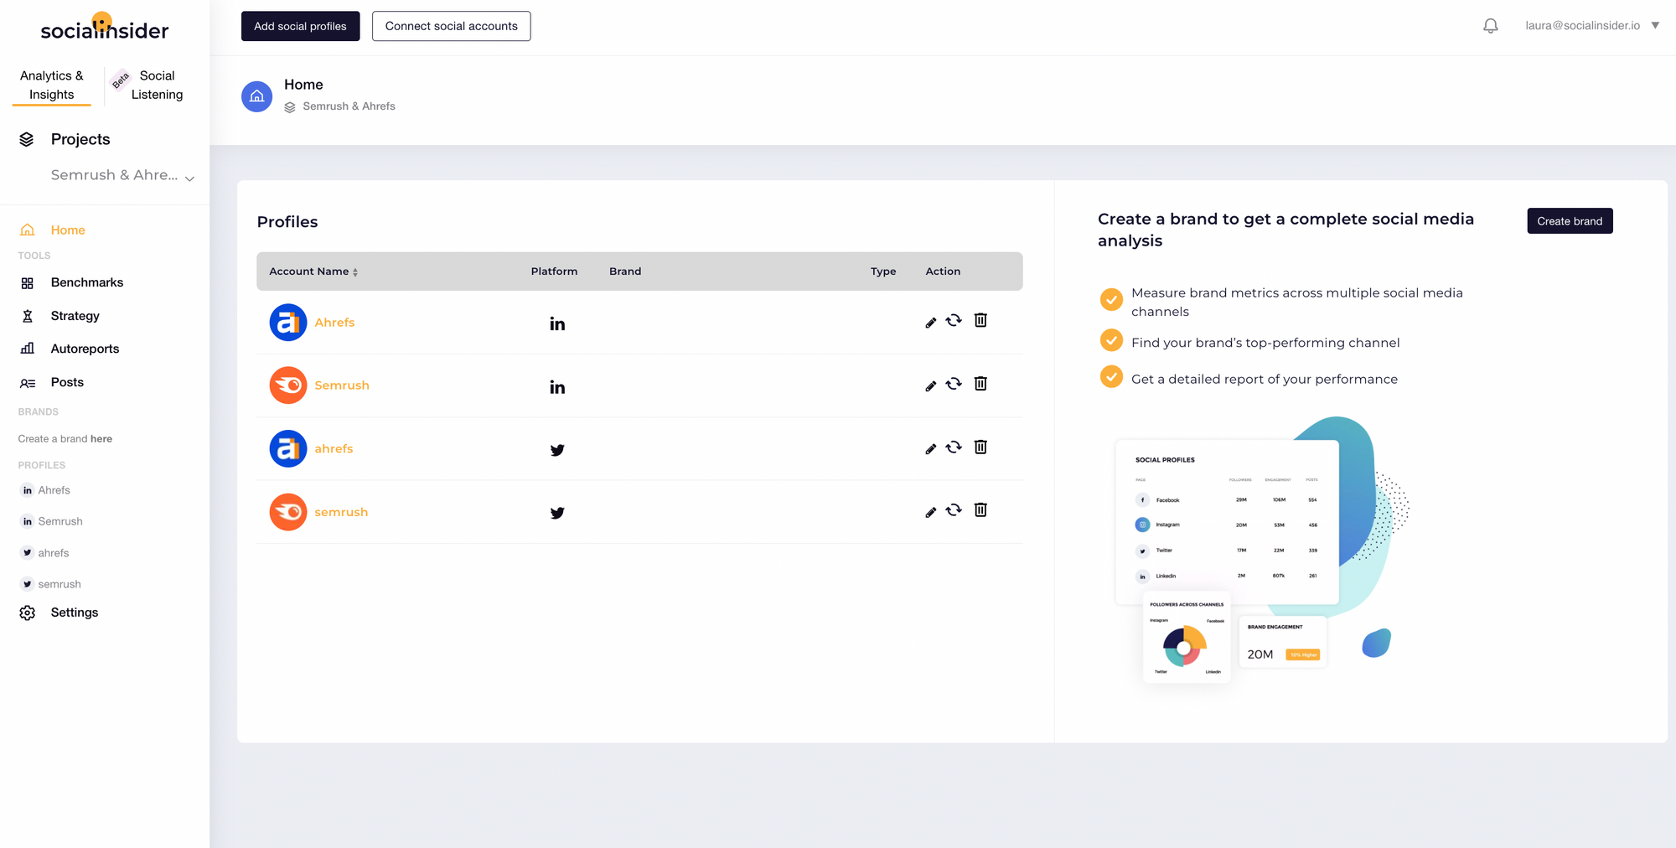Viewport: 1676px width, 848px height.
Task: Click the 'here' link to create a brand
Action: pos(101,439)
